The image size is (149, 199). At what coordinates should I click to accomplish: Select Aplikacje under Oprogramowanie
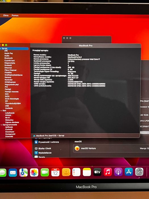(9, 127)
